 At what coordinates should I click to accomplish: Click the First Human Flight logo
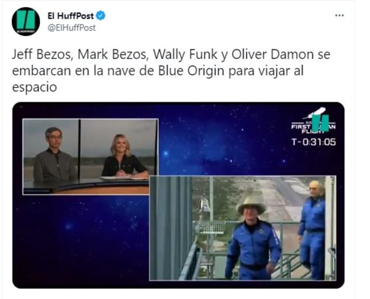point(313,120)
